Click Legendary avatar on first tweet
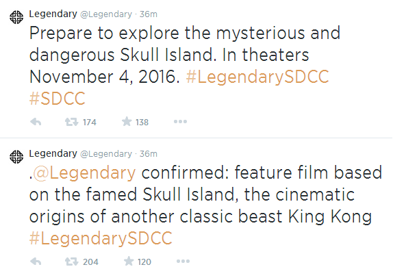This screenshot has width=393, height=280. point(16,17)
